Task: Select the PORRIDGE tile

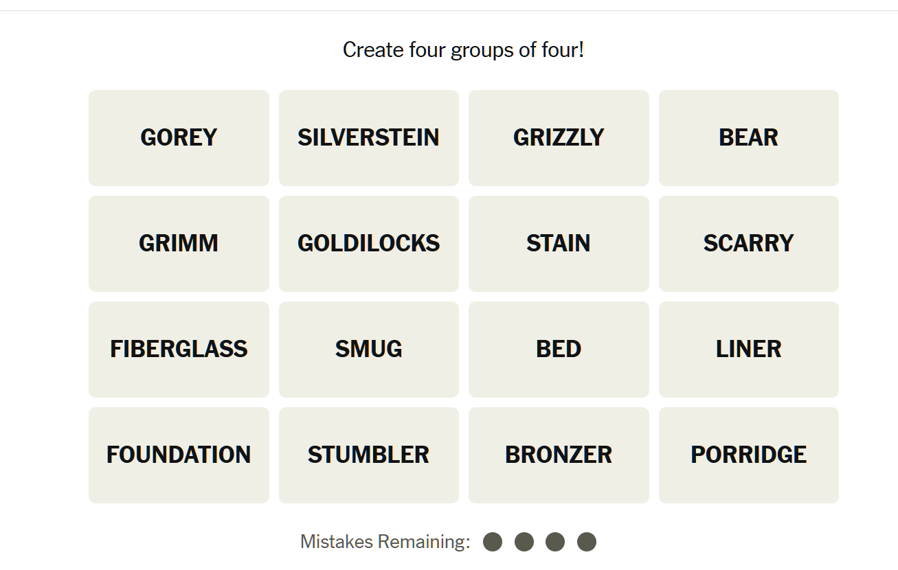Action: pos(748,455)
